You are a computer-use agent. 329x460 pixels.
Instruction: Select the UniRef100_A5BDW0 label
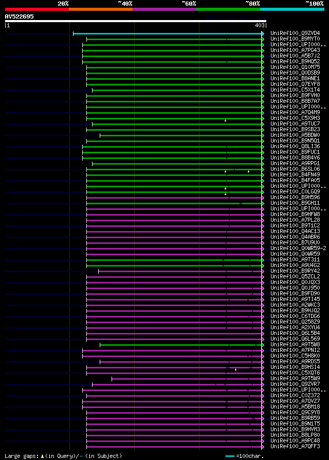point(295,135)
